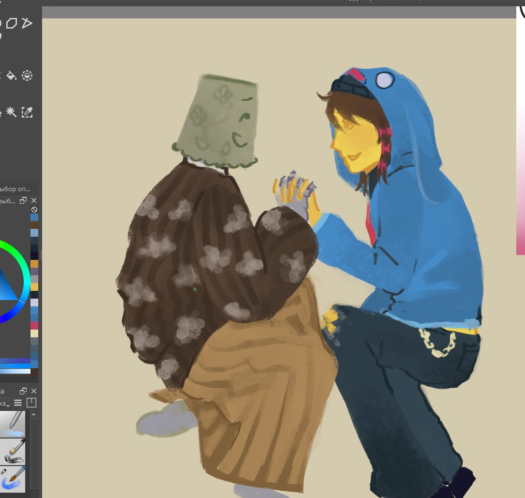The width and height of the screenshot is (525, 498).
Task: Click the white-to-blue gradient slider bar
Action: (15, 371)
